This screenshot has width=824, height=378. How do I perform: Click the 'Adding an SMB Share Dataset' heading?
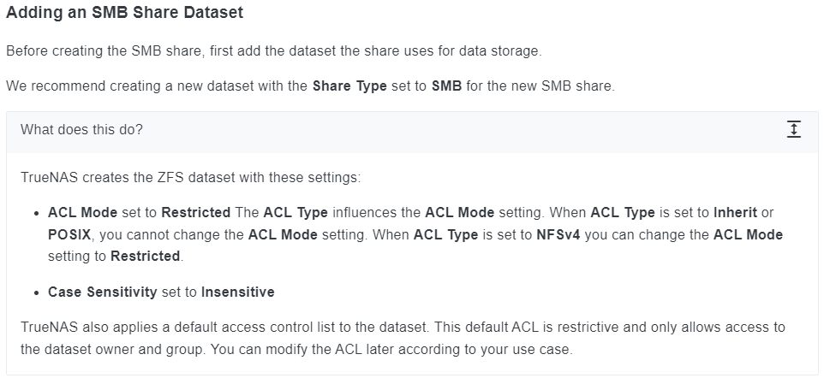pyautogui.click(x=124, y=12)
